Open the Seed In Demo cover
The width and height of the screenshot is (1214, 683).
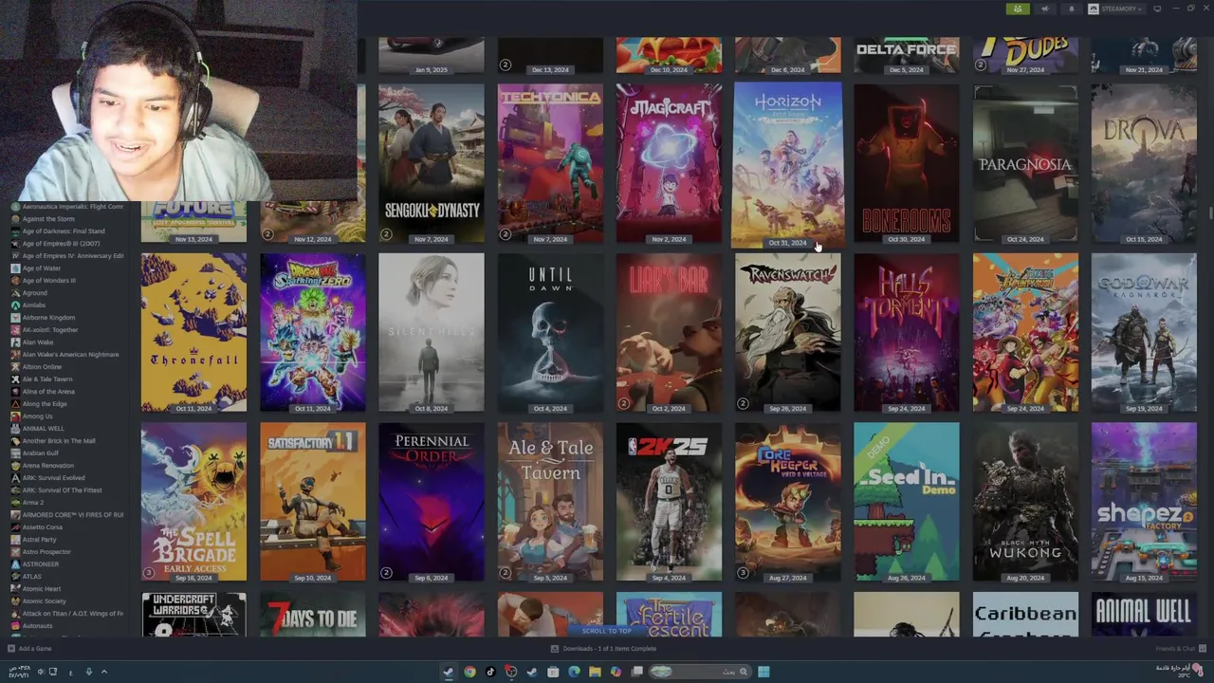[x=907, y=502]
